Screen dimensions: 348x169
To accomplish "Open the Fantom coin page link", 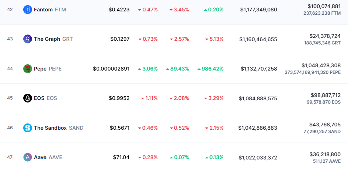I will pyautogui.click(x=43, y=10).
